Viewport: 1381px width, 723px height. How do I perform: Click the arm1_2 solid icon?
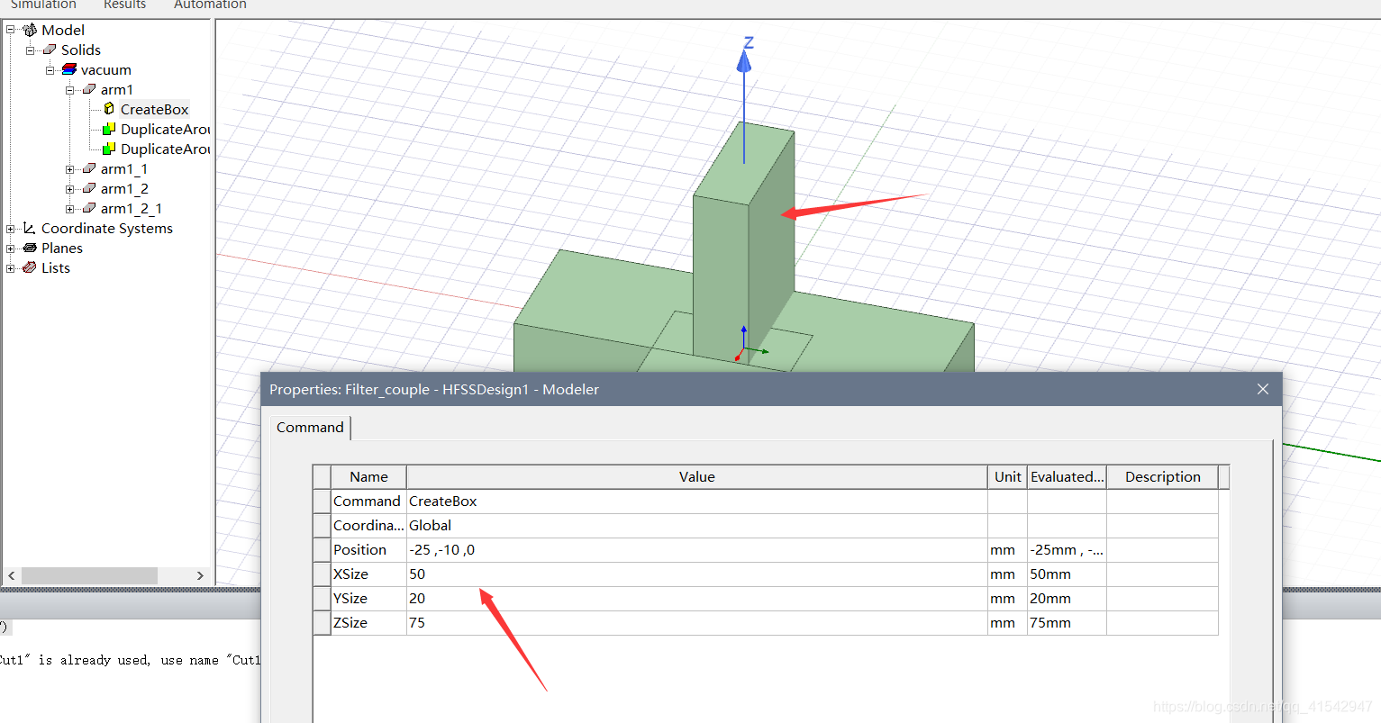point(89,188)
